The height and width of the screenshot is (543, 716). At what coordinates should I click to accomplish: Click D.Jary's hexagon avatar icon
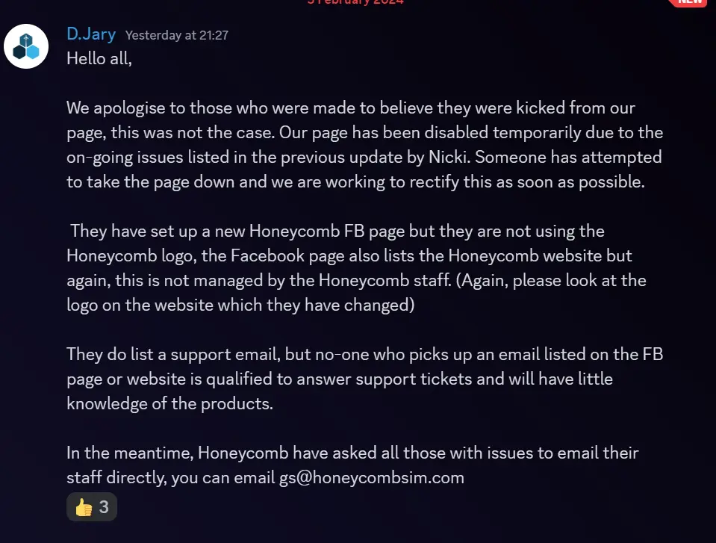click(x=26, y=46)
